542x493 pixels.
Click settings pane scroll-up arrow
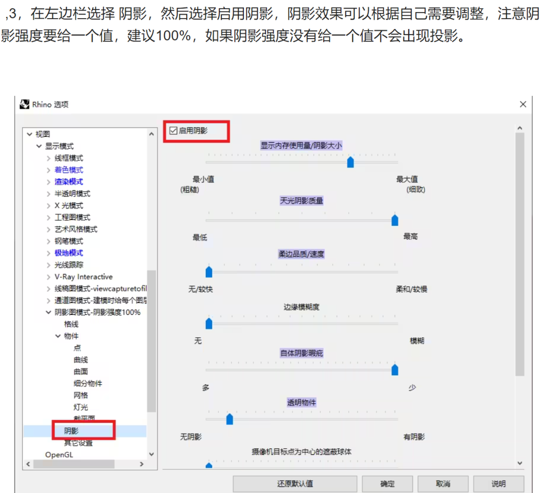(519, 128)
